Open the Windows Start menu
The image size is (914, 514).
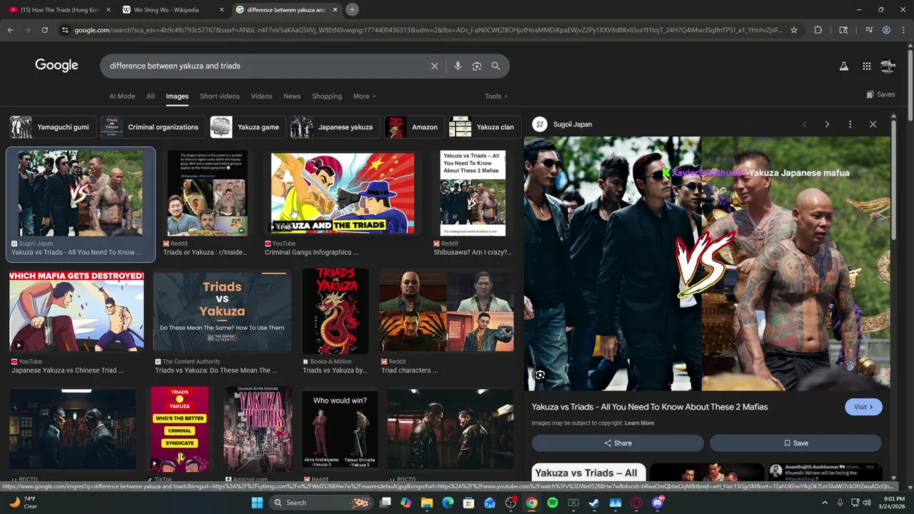click(x=257, y=503)
